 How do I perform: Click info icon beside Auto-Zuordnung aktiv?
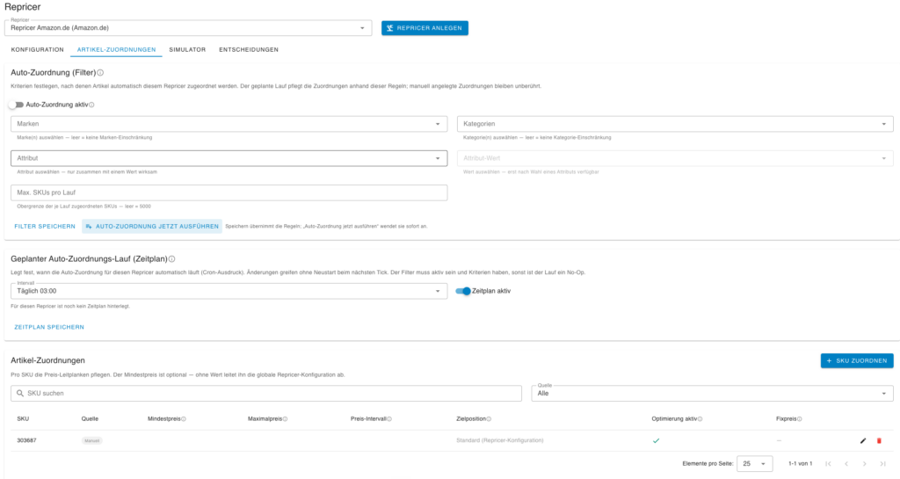91,105
